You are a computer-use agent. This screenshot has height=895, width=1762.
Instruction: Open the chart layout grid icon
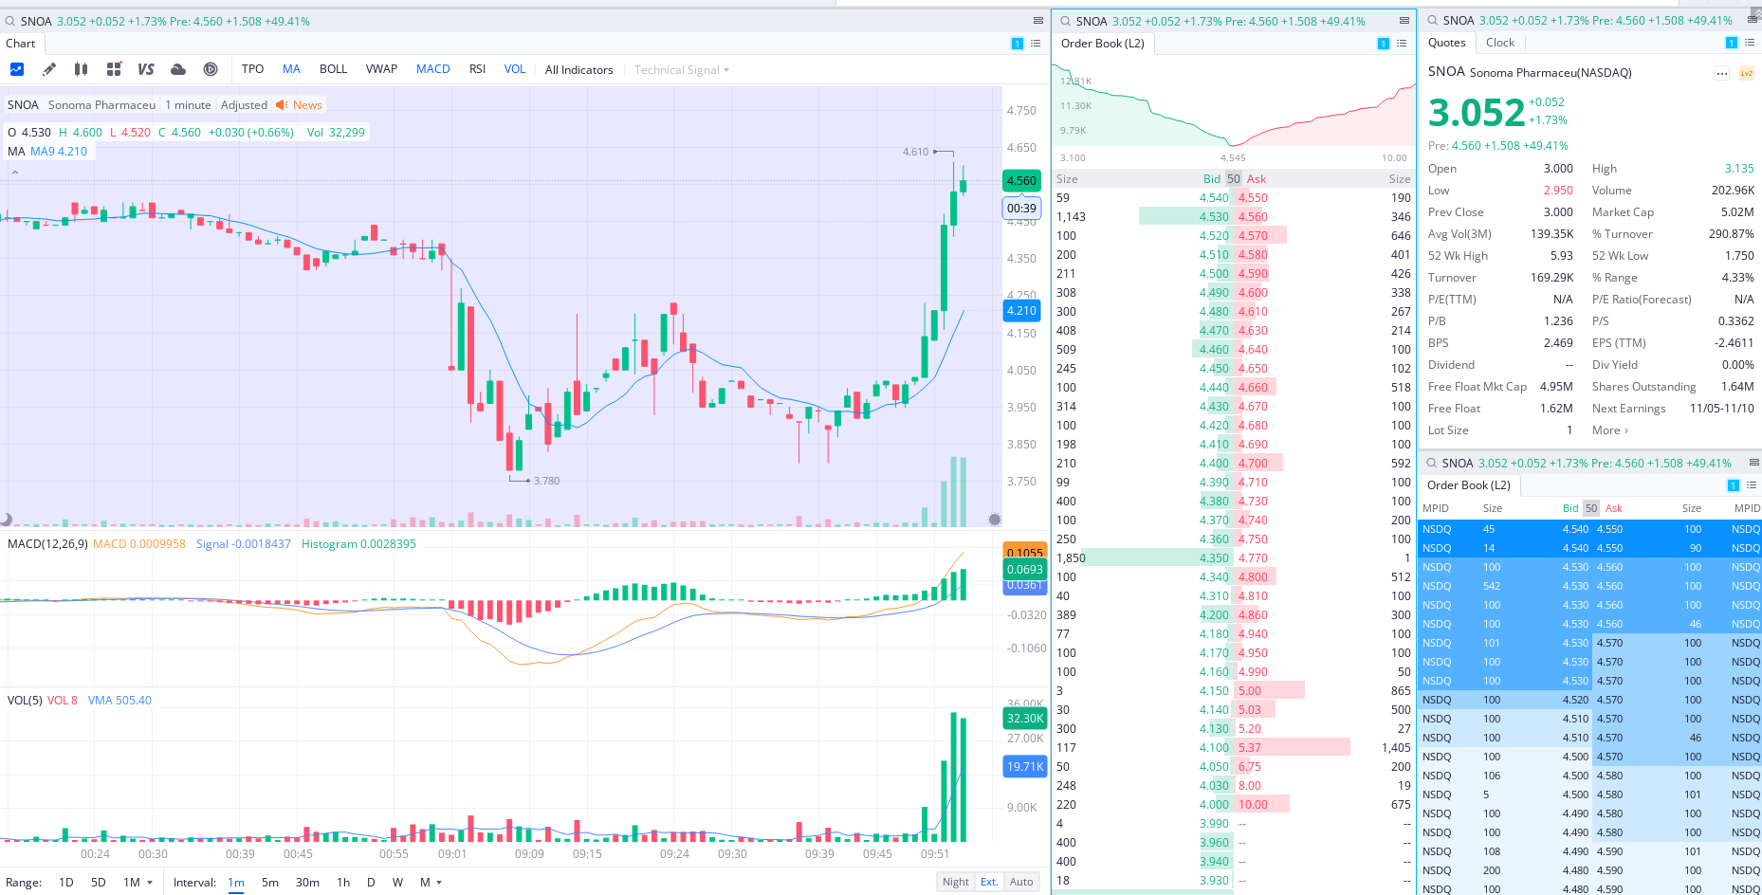point(114,69)
